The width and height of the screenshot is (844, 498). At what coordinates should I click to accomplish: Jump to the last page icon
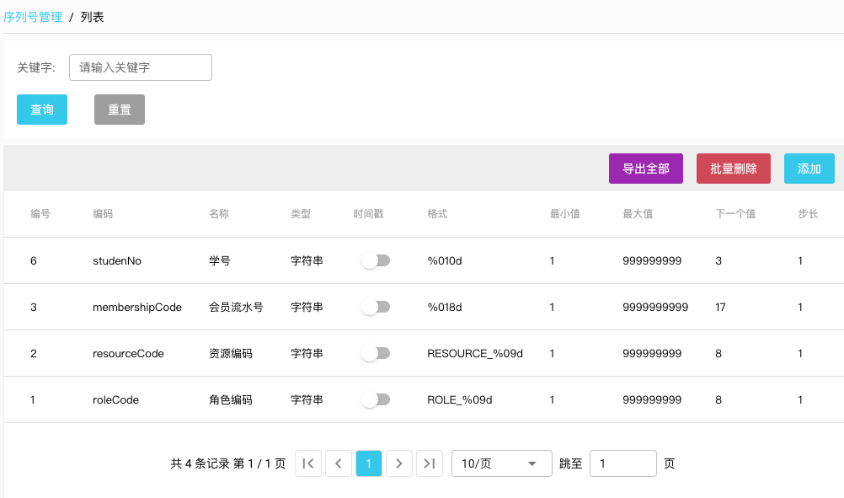pos(430,463)
